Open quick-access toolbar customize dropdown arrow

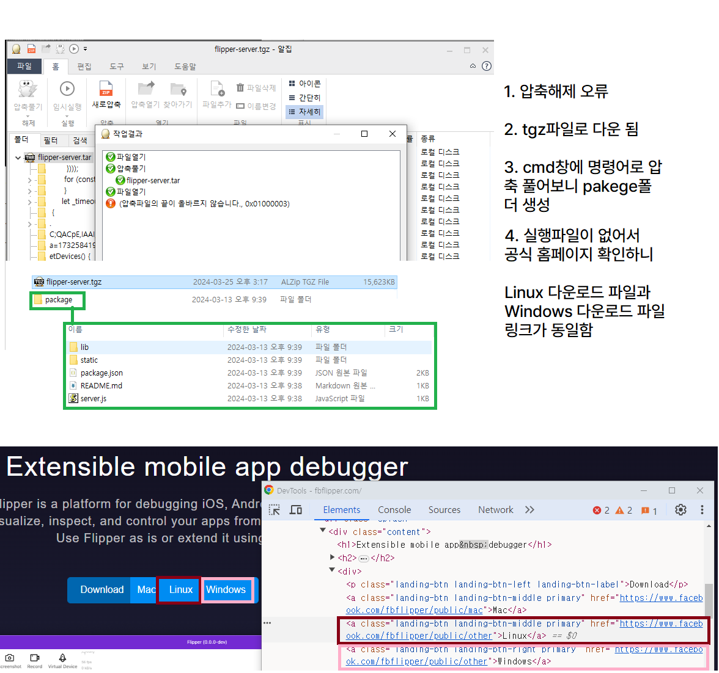point(86,49)
